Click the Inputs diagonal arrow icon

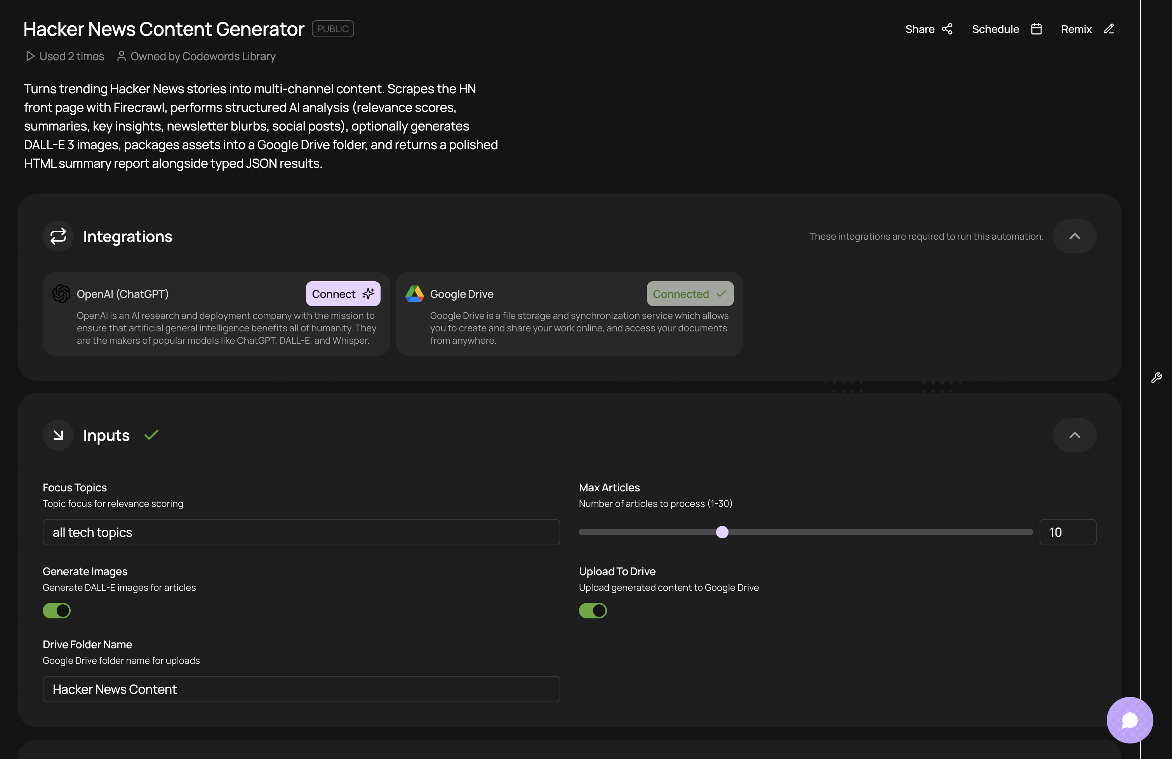tap(58, 435)
